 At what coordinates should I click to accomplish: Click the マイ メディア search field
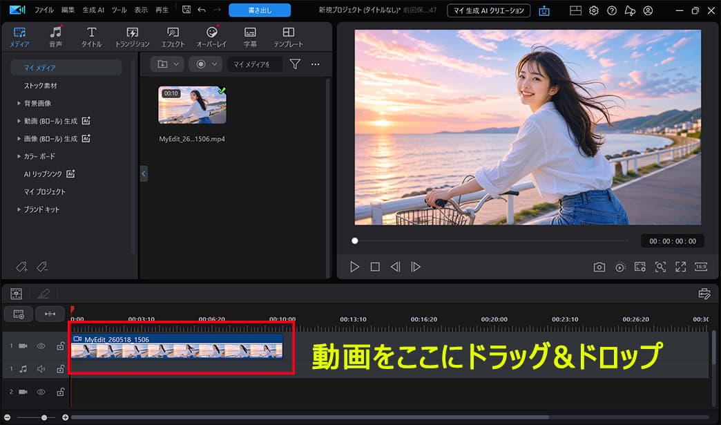[255, 64]
